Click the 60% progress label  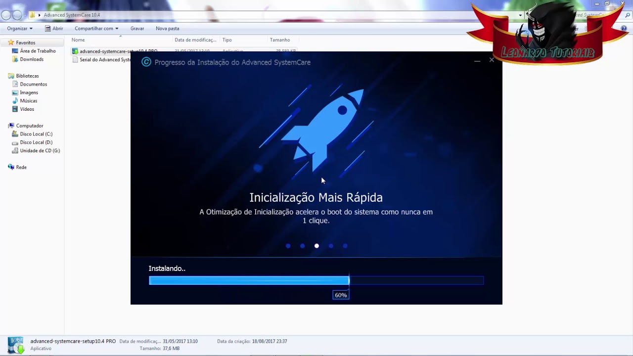[341, 295]
